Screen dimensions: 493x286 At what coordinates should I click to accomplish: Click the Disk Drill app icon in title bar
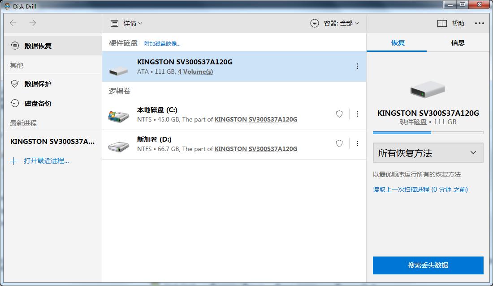(7, 6)
